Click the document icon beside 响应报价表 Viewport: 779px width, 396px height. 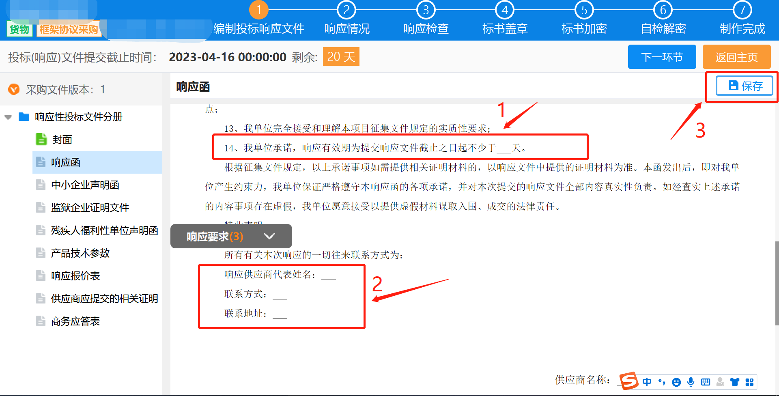[x=41, y=275]
